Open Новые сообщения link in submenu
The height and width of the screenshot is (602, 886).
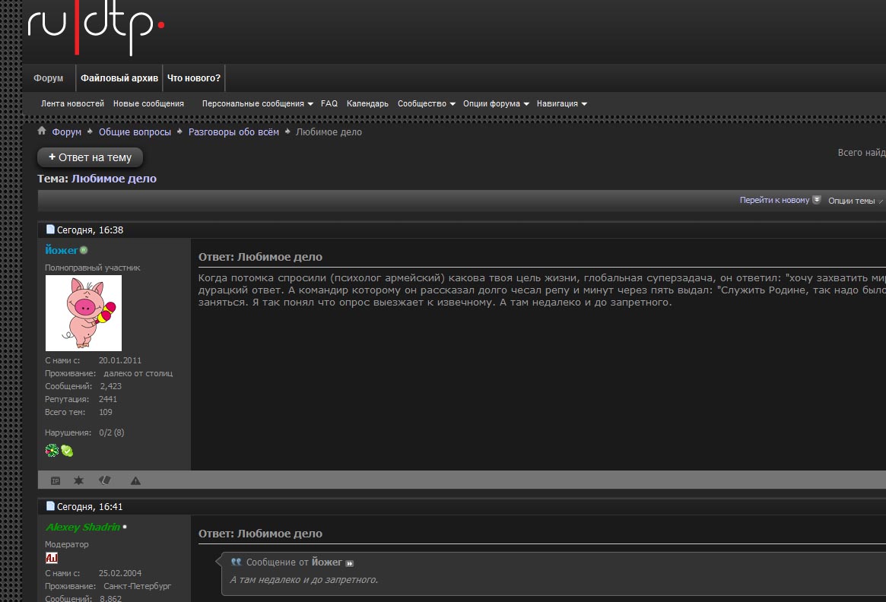(148, 104)
